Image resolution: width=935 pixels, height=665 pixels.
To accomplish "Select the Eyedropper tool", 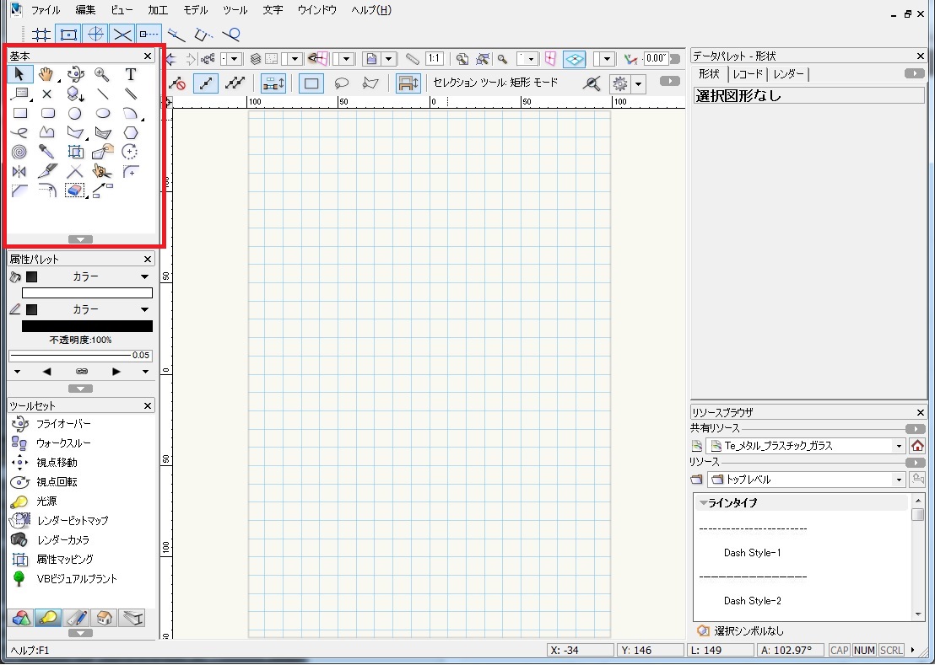I will pos(46,152).
